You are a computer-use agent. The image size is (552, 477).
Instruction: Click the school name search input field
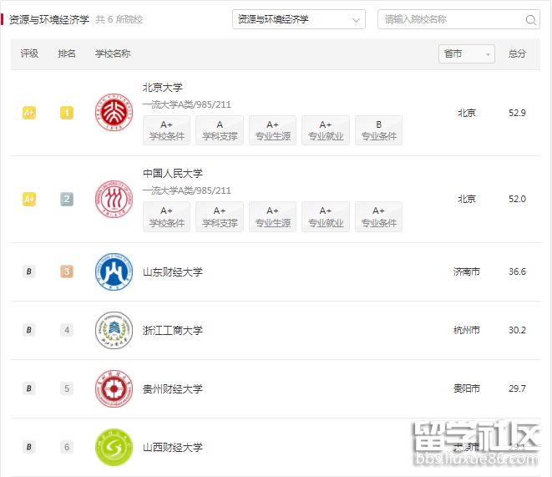pyautogui.click(x=458, y=19)
